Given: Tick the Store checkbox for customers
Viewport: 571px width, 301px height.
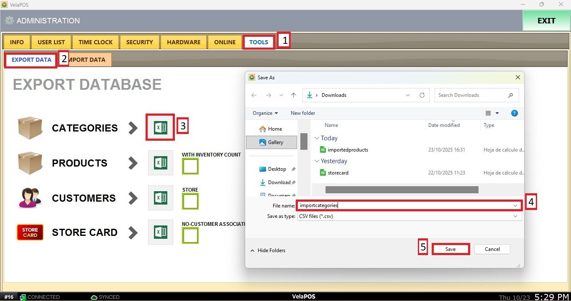Looking at the screenshot, I should coord(190,202).
